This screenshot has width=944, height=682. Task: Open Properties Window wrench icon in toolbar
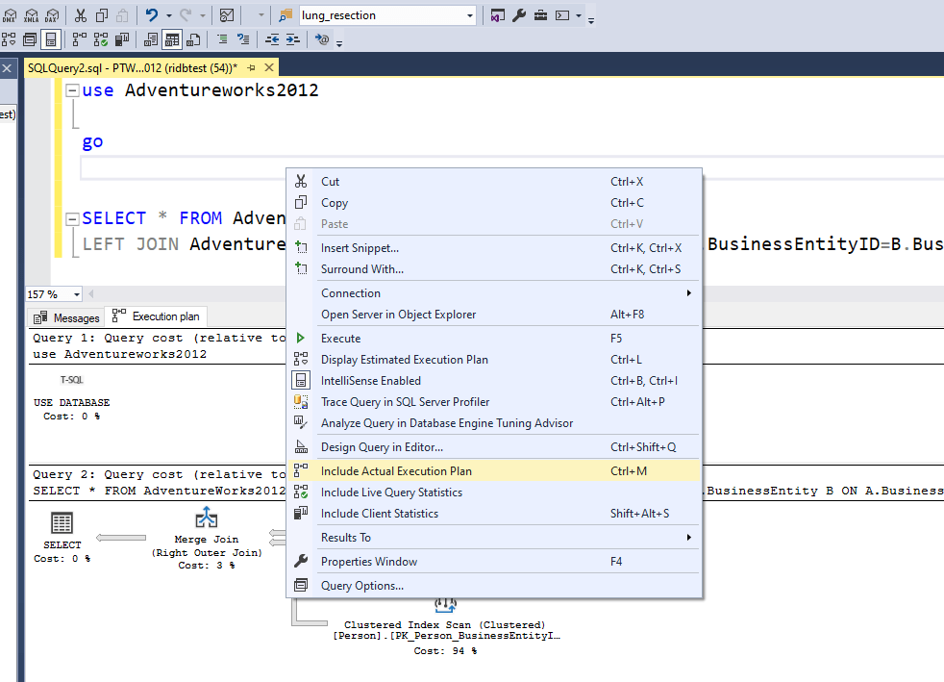518,15
